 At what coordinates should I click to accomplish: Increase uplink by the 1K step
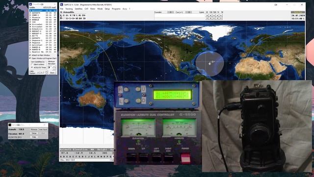click(217, 15)
